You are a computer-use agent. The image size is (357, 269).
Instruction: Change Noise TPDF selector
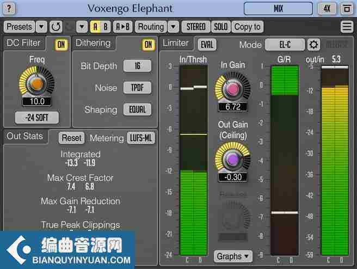137,88
